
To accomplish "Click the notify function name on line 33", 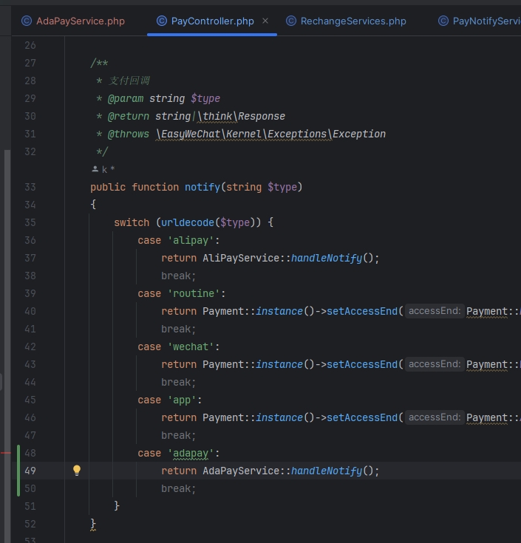I will (x=202, y=187).
